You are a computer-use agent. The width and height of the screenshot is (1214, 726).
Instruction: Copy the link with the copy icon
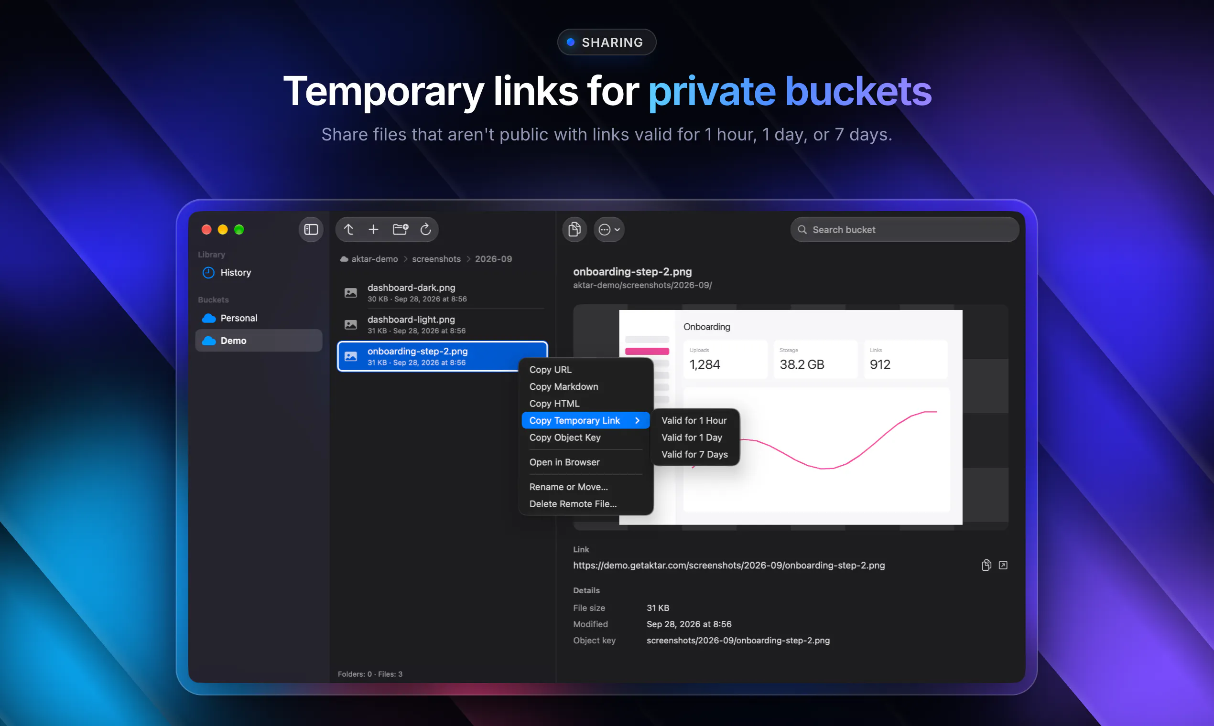986,565
